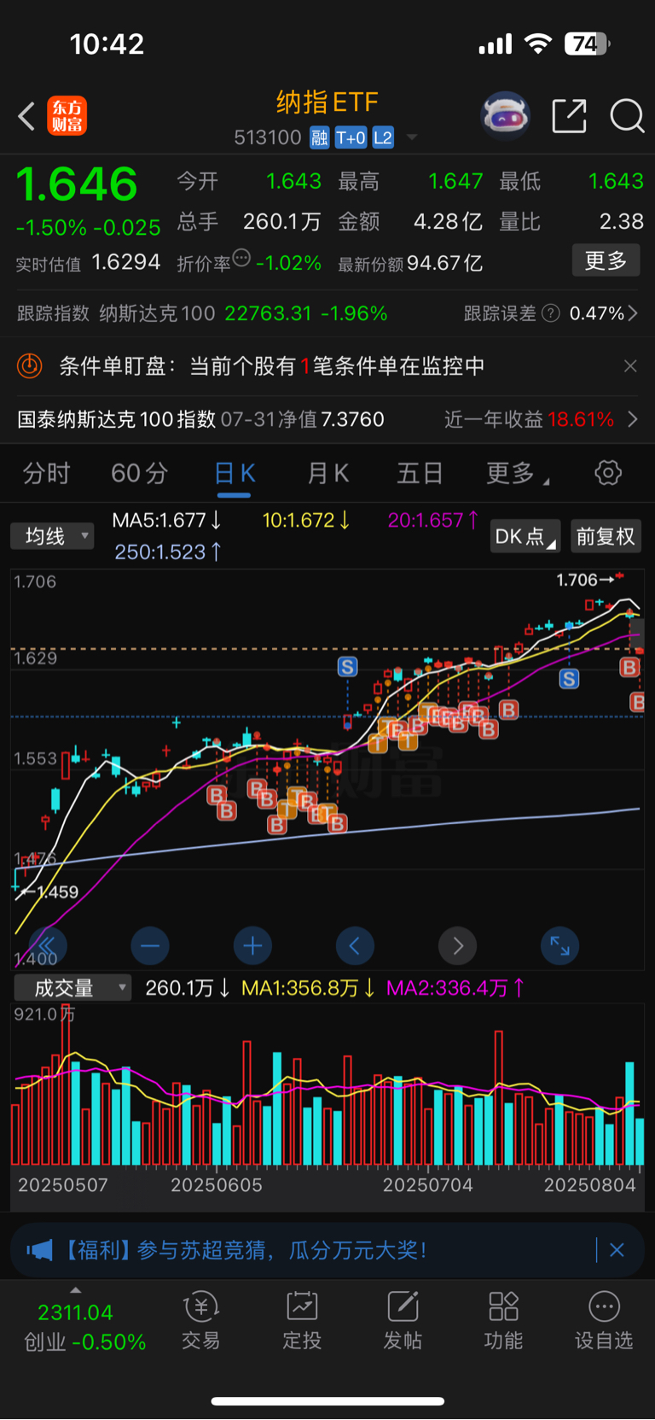Expand the 跟踪误差 0.47% chevron

(633, 313)
